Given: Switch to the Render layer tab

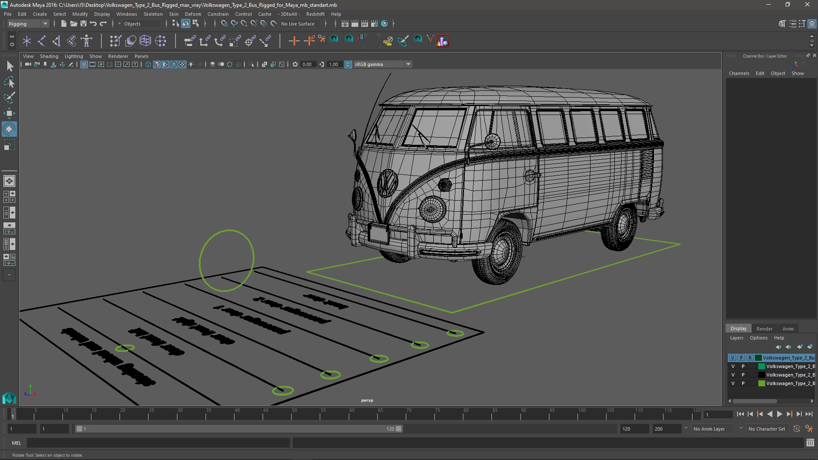Looking at the screenshot, I should tap(764, 329).
